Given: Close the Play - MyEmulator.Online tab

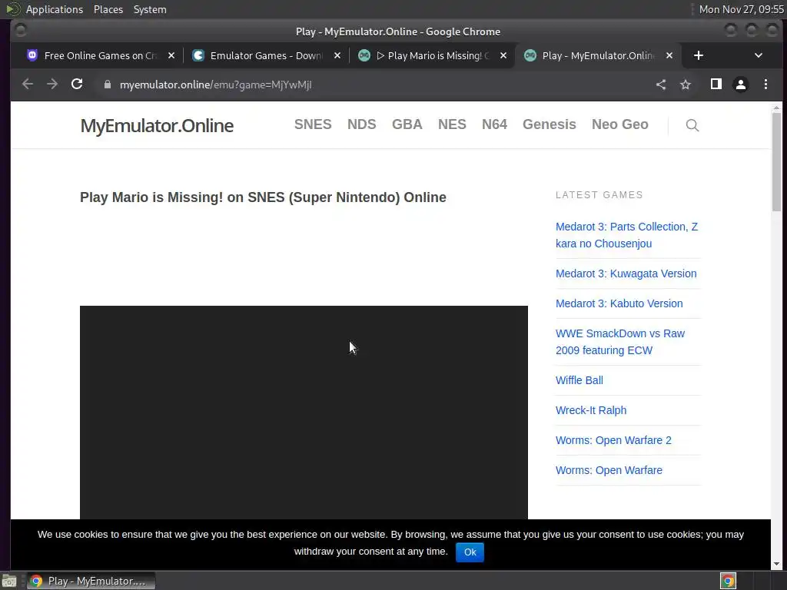Looking at the screenshot, I should (669, 55).
